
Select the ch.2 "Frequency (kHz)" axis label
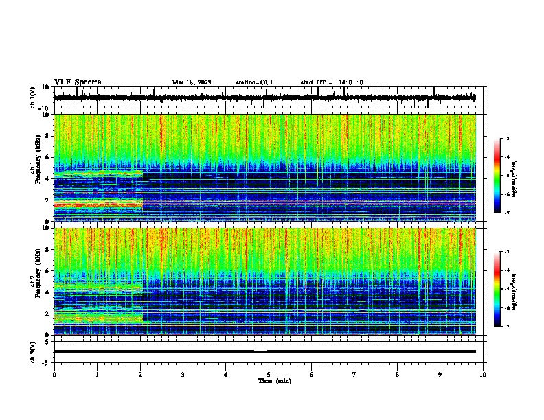38,273
